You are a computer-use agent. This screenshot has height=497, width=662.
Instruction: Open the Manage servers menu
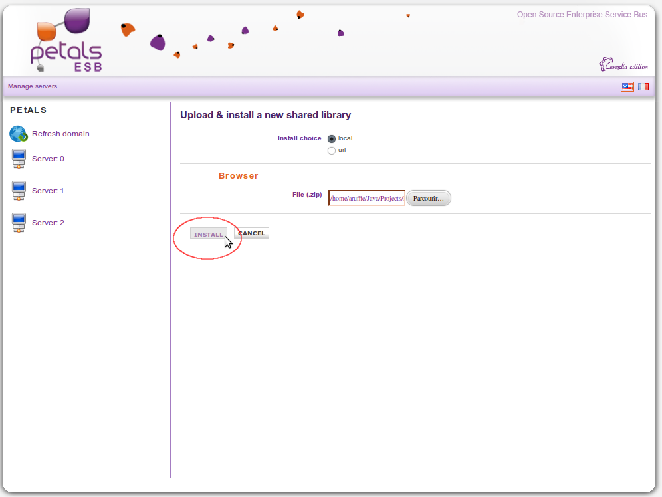coord(33,86)
